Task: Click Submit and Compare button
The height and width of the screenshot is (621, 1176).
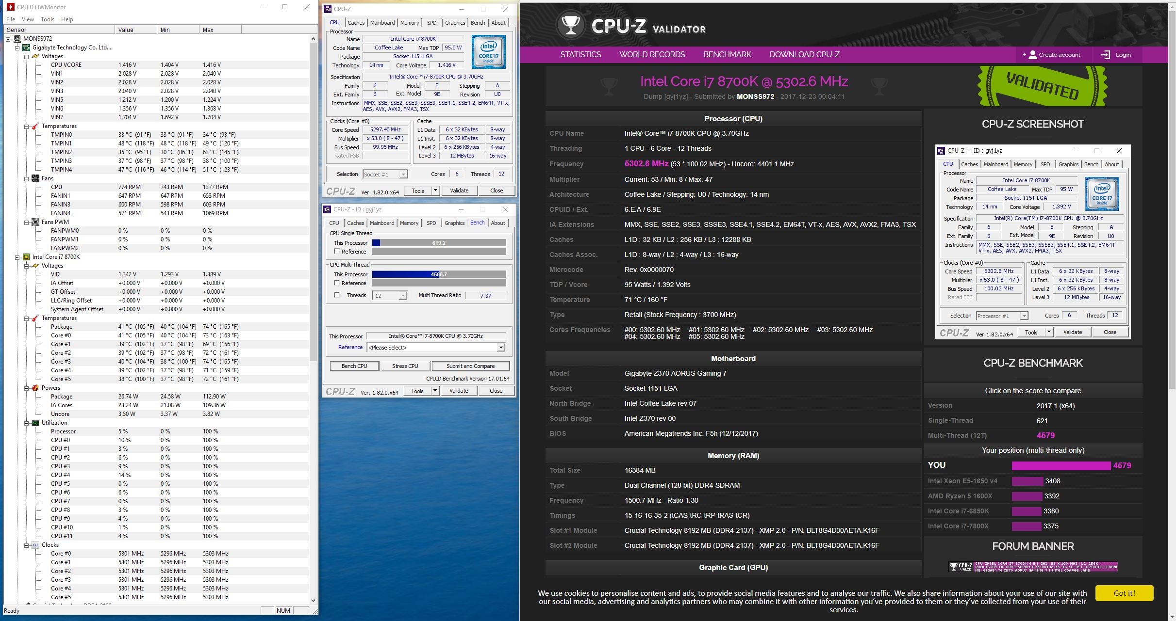Action: click(470, 366)
